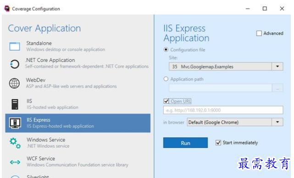This screenshot has width=294, height=178.
Task: Enable the Advanced checkbox
Action: click(259, 33)
